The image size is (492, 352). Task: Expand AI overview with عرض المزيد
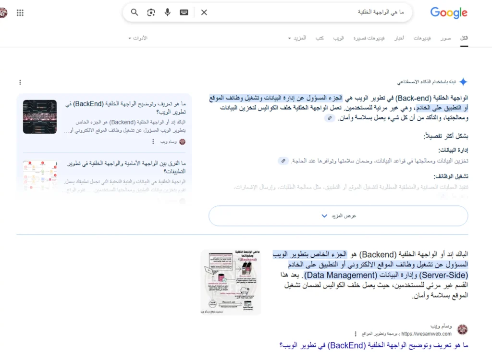click(x=338, y=216)
